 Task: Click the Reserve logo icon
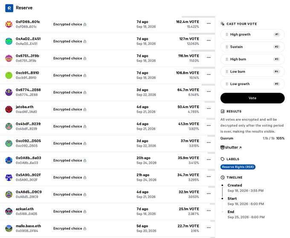(x=9, y=8)
